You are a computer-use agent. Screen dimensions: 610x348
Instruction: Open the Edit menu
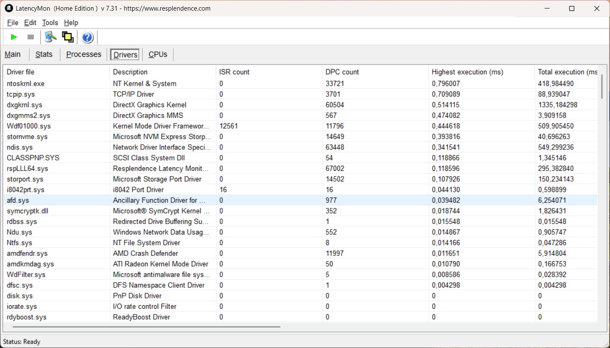(x=30, y=22)
